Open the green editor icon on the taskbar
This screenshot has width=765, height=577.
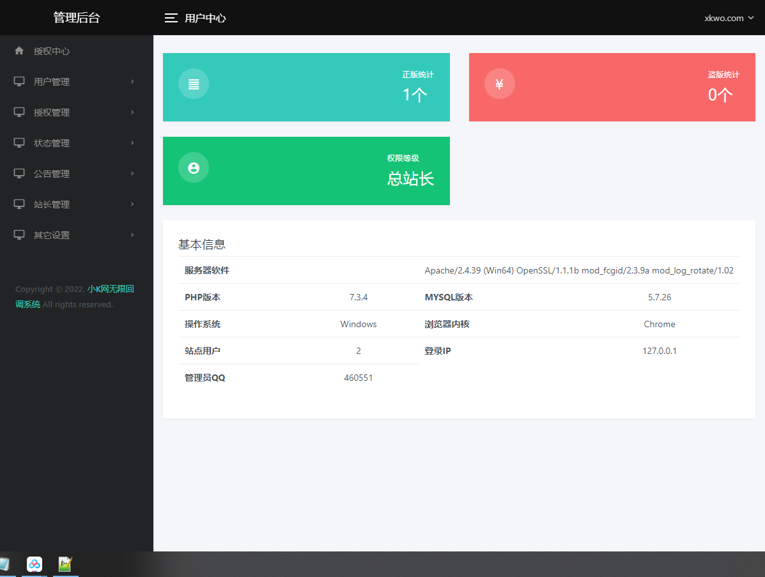point(65,564)
